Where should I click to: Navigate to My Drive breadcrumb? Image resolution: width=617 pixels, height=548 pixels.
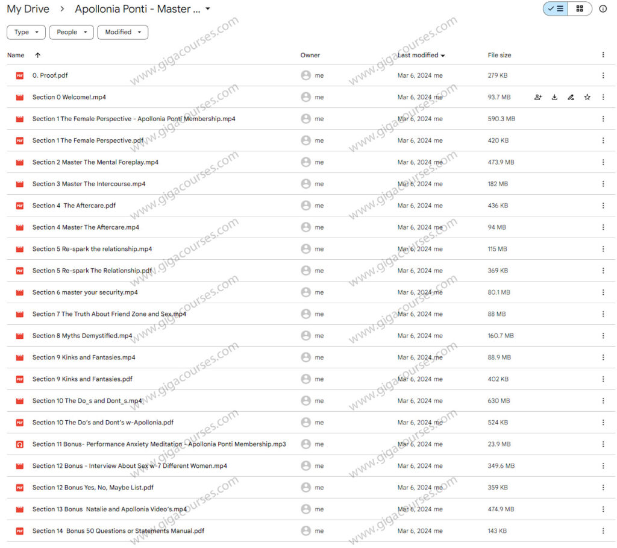[28, 9]
